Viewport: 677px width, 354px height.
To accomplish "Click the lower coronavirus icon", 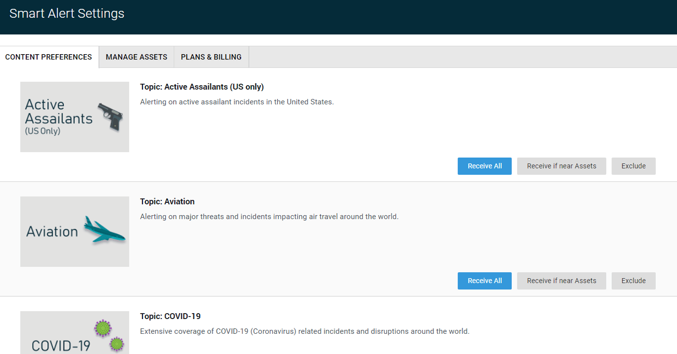I will pos(117,344).
